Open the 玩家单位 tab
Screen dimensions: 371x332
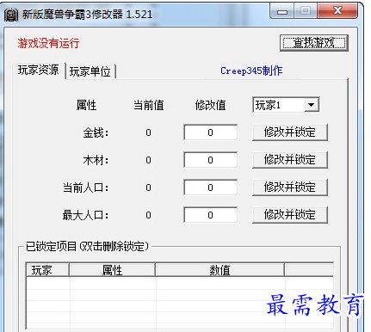pos(90,71)
